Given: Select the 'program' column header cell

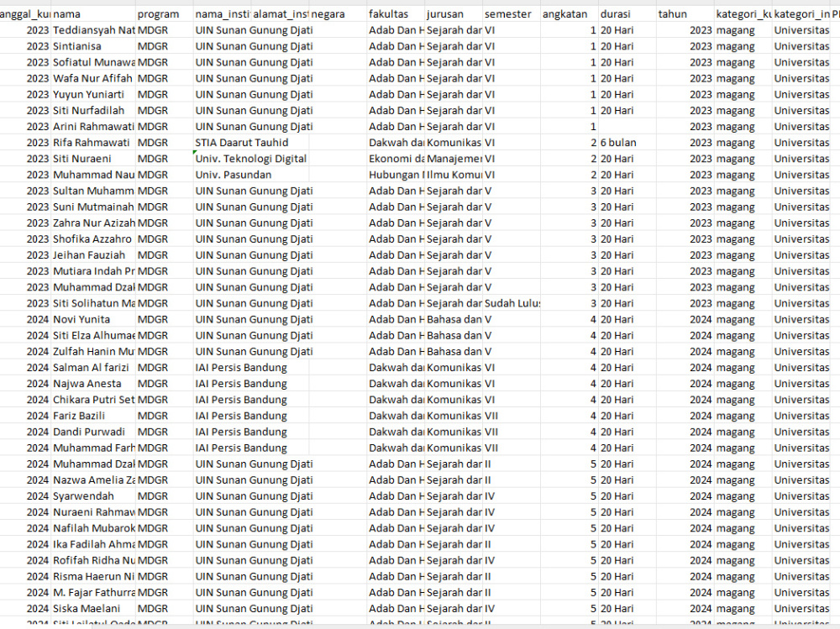Looking at the screenshot, I should pyautogui.click(x=165, y=14).
